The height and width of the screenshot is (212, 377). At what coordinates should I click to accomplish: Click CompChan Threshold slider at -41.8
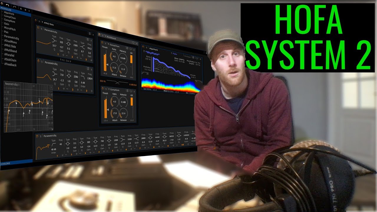105,62
